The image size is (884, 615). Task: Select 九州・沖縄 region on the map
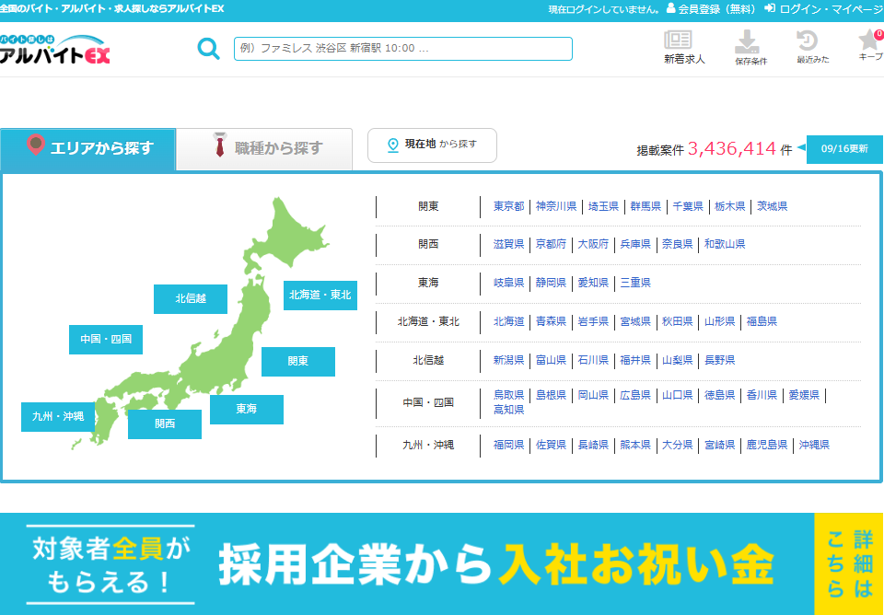(58, 417)
